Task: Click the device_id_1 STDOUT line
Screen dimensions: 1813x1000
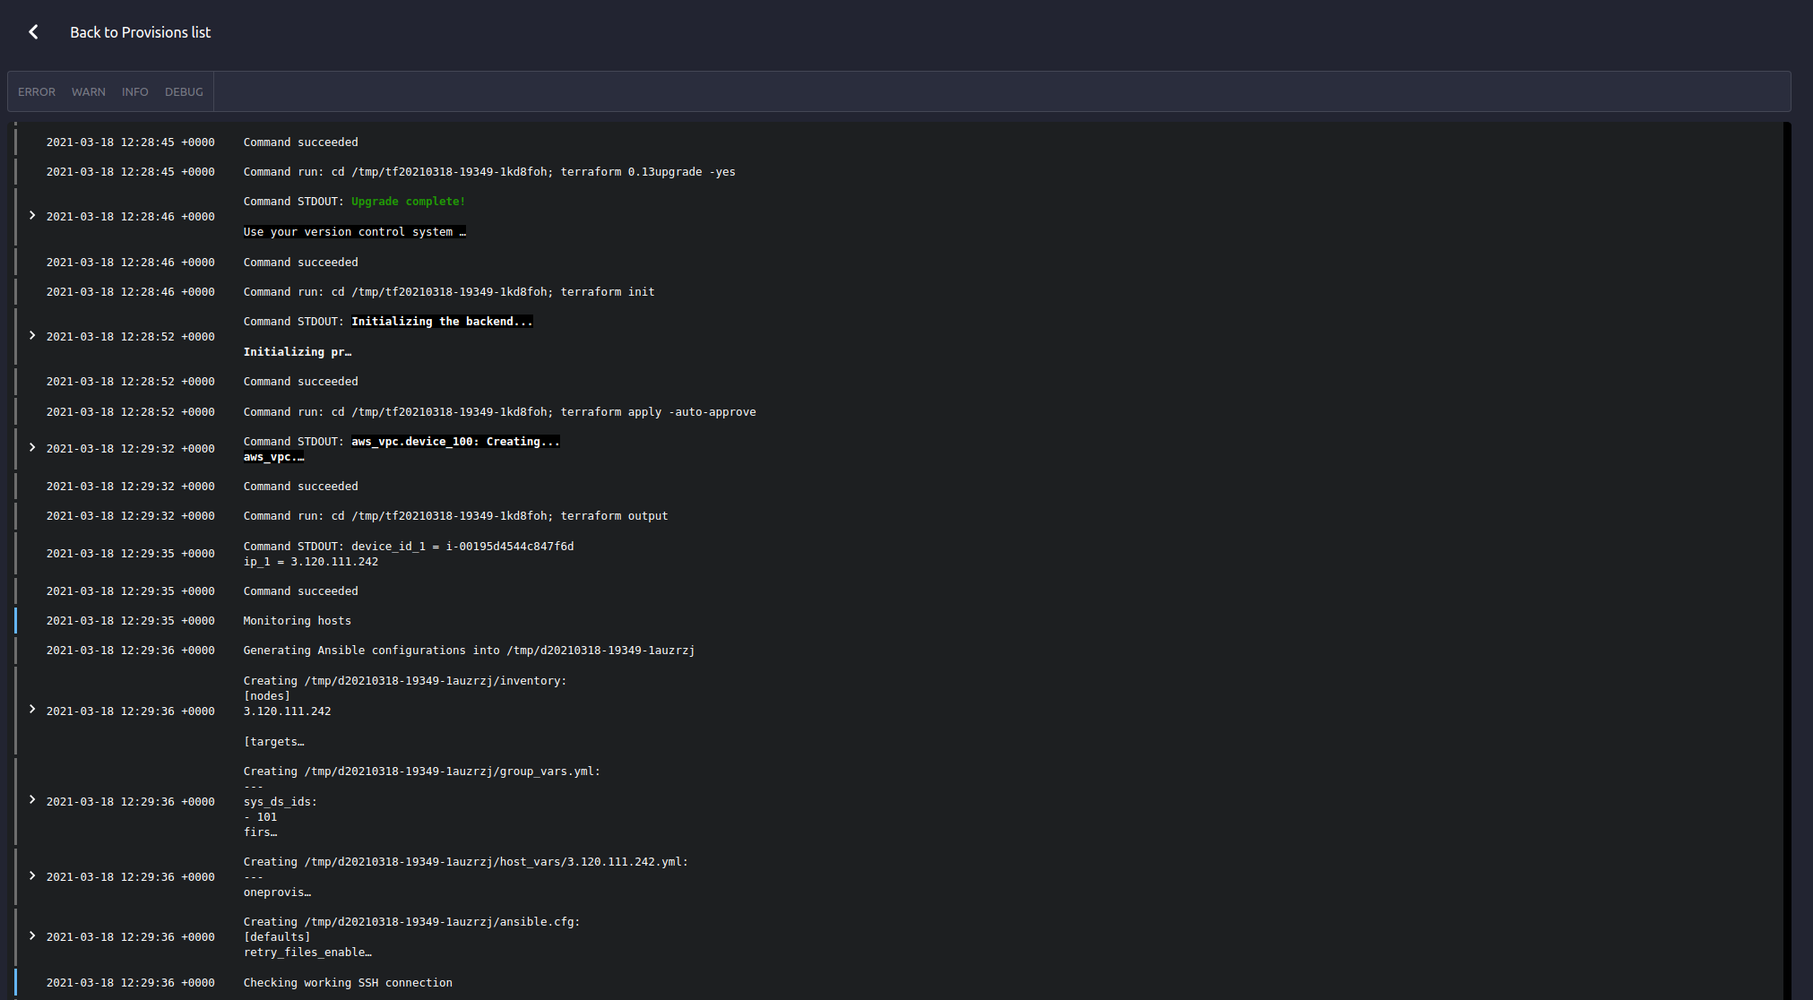Action: 409,547
